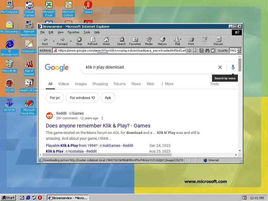Click the Google microphone voice search icon

233,67
